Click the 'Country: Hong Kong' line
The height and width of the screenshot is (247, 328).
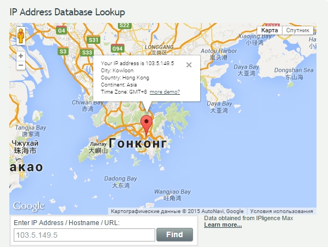pyautogui.click(x=125, y=78)
